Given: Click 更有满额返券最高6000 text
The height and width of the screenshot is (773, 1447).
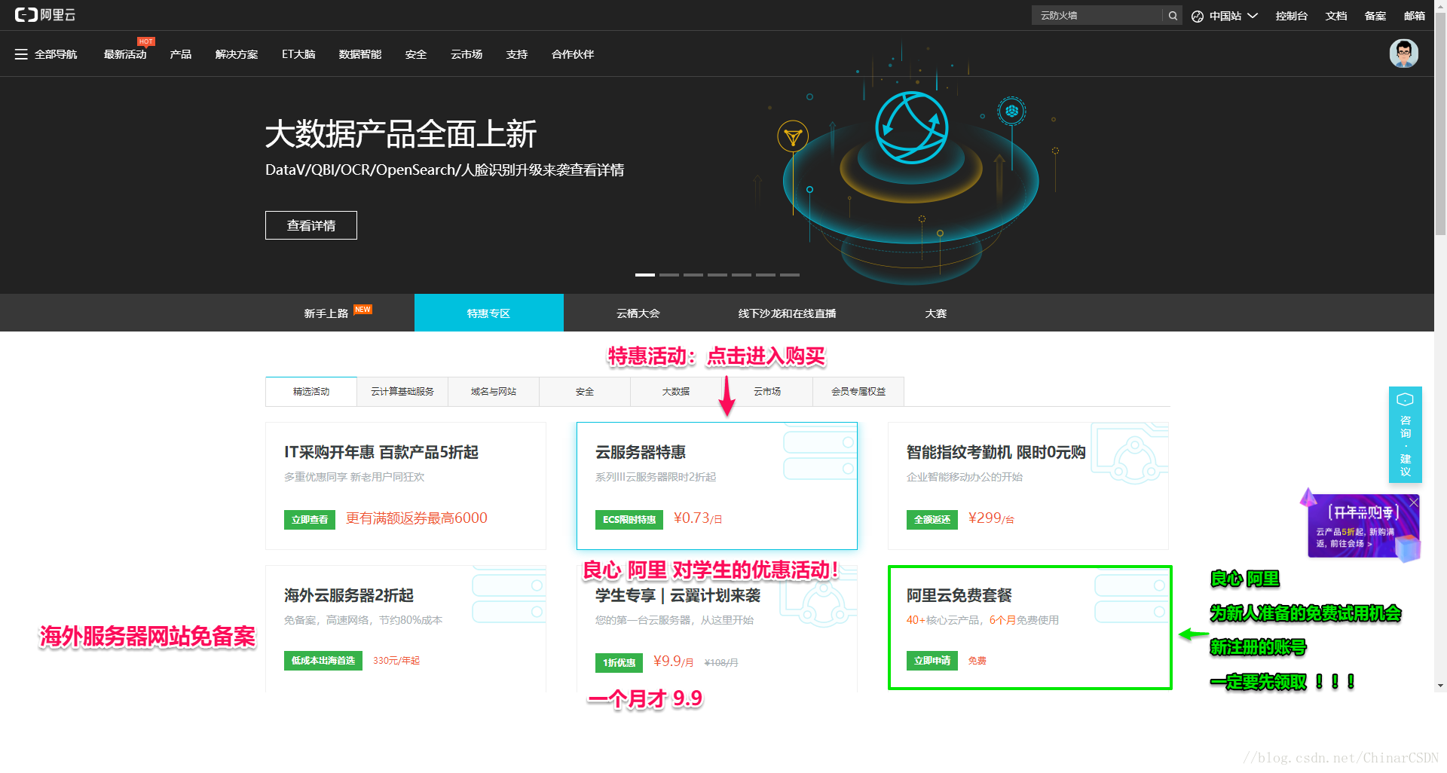Looking at the screenshot, I should pos(417,518).
